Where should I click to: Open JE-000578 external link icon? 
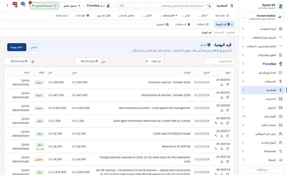[x=228, y=123]
